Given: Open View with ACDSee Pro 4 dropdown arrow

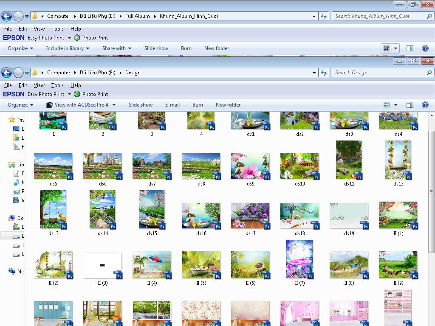Looking at the screenshot, I should [114, 105].
